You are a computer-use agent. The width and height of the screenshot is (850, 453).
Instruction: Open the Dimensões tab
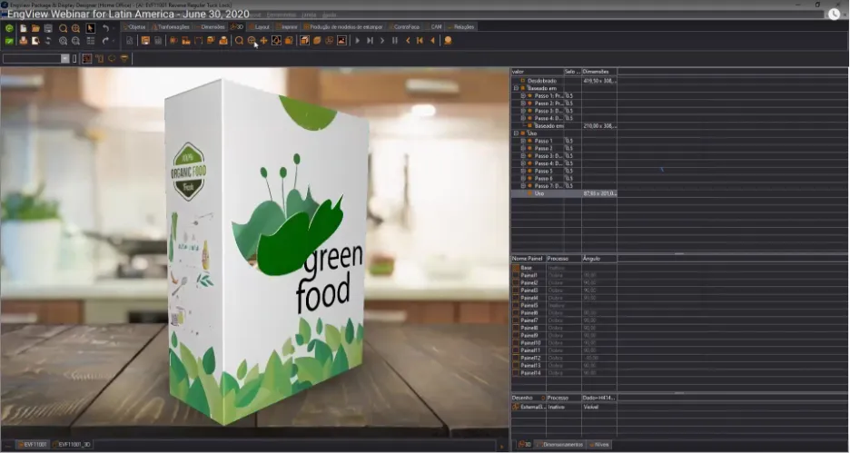tap(211, 26)
